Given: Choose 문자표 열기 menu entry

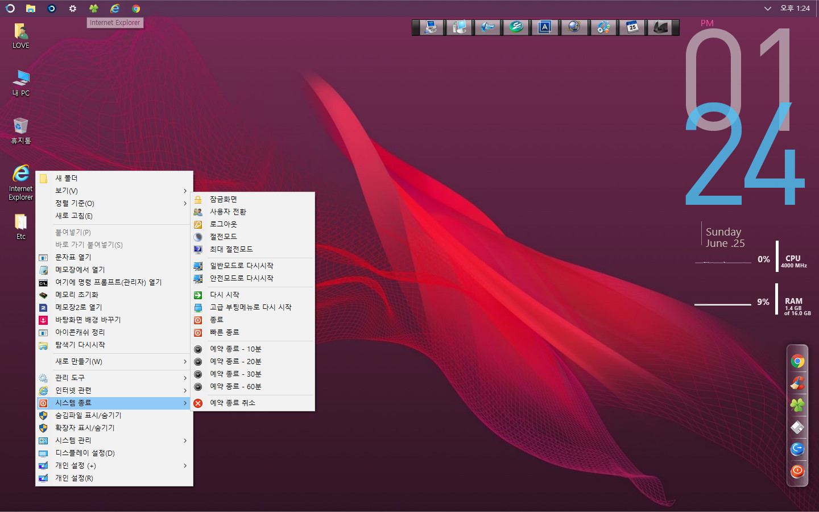Looking at the screenshot, I should tap(114, 257).
